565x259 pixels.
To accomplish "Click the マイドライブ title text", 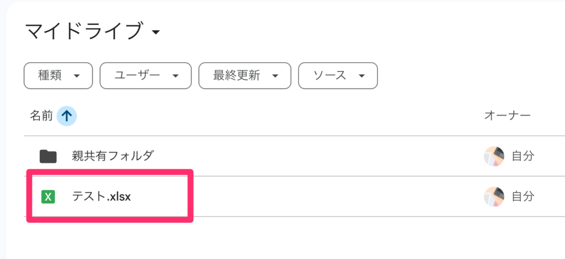I will pos(84,31).
